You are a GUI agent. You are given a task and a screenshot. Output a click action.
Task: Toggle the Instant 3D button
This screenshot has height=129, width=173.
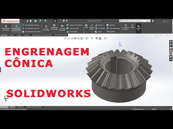click(x=138, y=28)
